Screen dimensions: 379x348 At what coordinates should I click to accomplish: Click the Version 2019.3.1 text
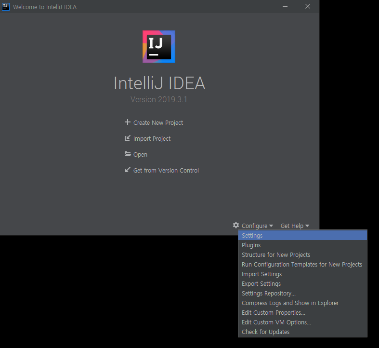159,99
